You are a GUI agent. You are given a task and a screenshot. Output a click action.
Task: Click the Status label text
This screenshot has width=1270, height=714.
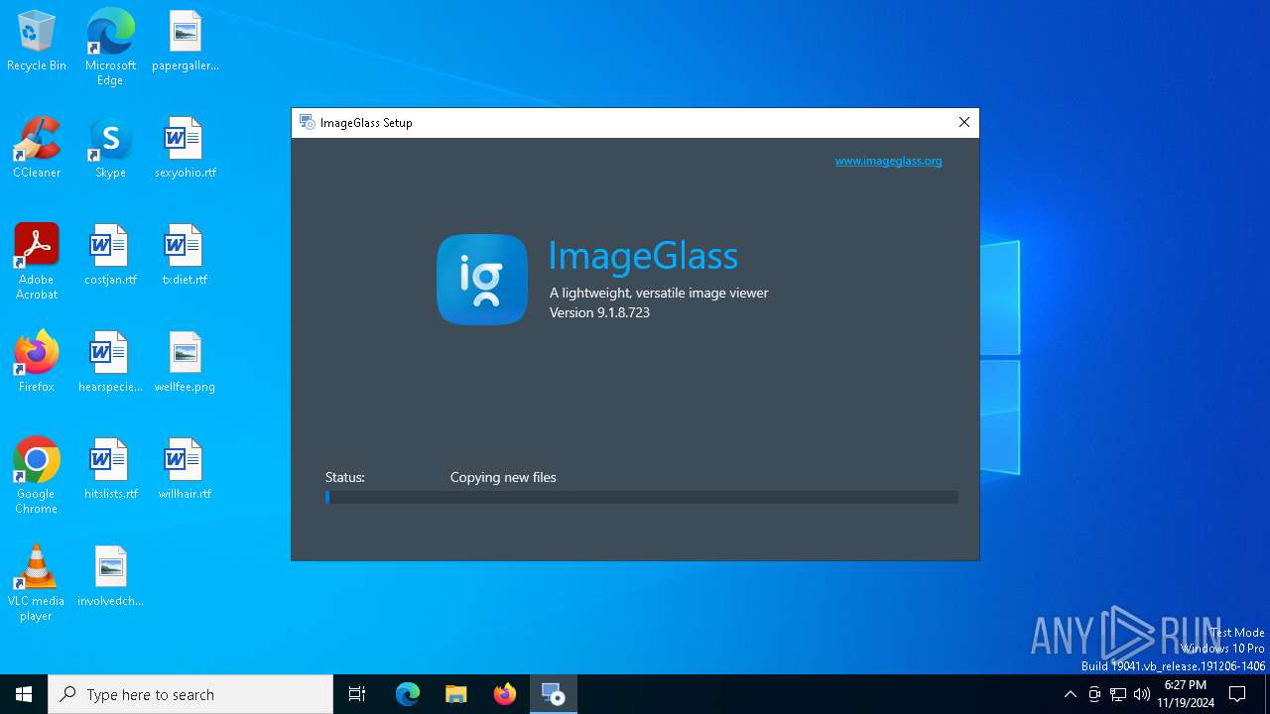click(345, 477)
